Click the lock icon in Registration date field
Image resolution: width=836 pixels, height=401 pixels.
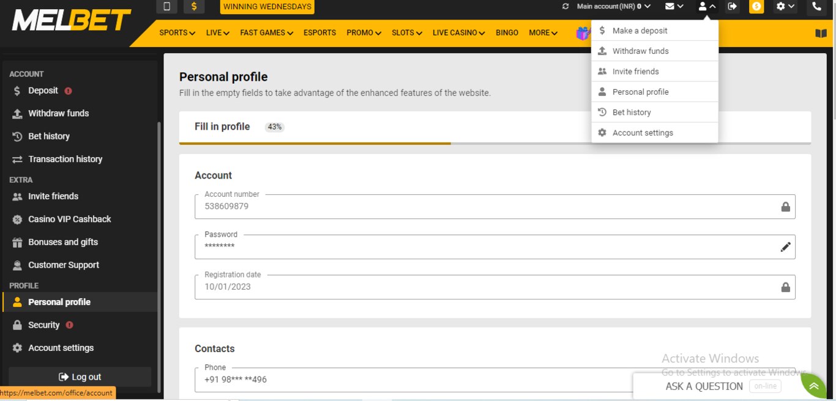(x=786, y=287)
